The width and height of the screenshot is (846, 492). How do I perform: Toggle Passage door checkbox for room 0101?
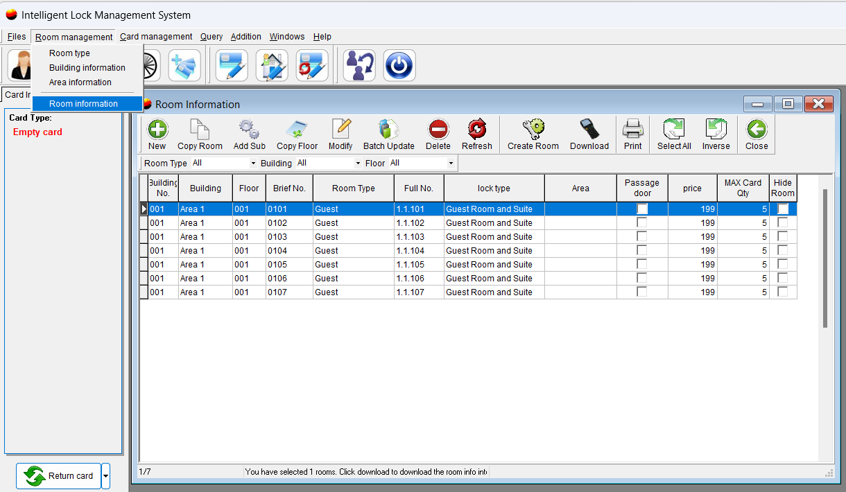click(x=642, y=209)
